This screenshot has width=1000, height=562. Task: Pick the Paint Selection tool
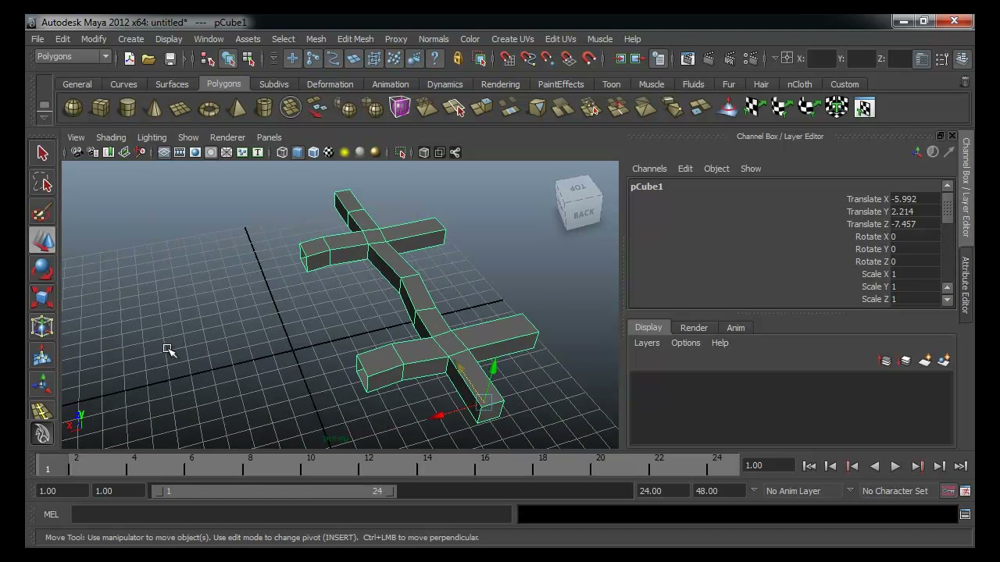(42, 212)
